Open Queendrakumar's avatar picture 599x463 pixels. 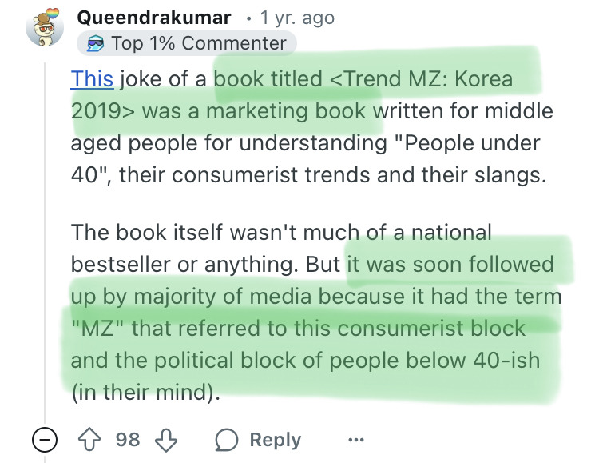46,28
